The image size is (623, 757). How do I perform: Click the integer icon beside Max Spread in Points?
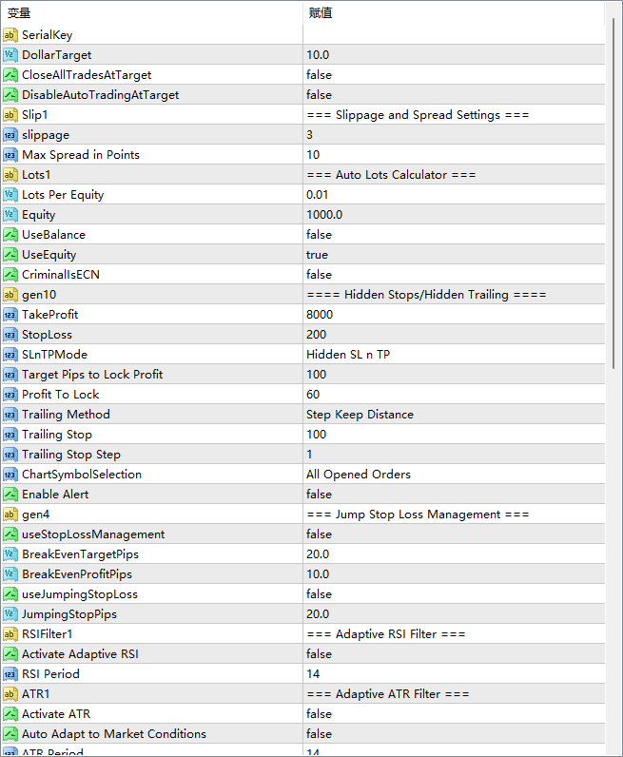10,155
